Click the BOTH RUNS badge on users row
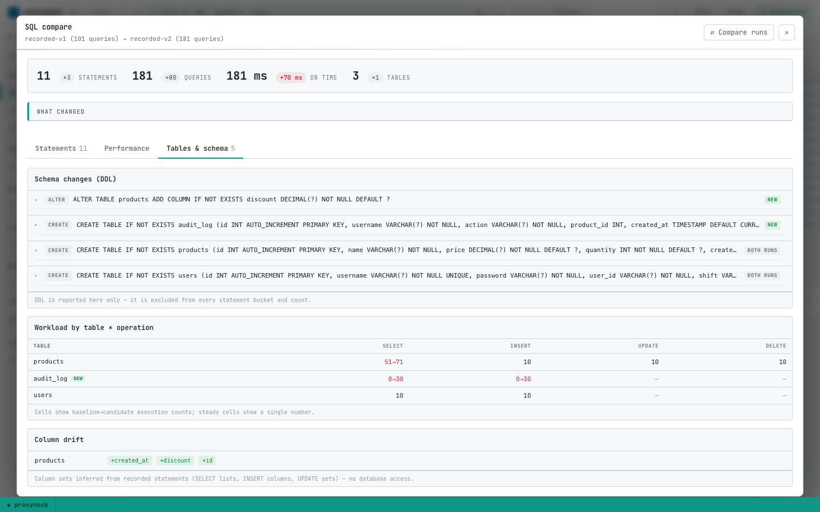Screen dimensions: 820x512 click(762, 275)
